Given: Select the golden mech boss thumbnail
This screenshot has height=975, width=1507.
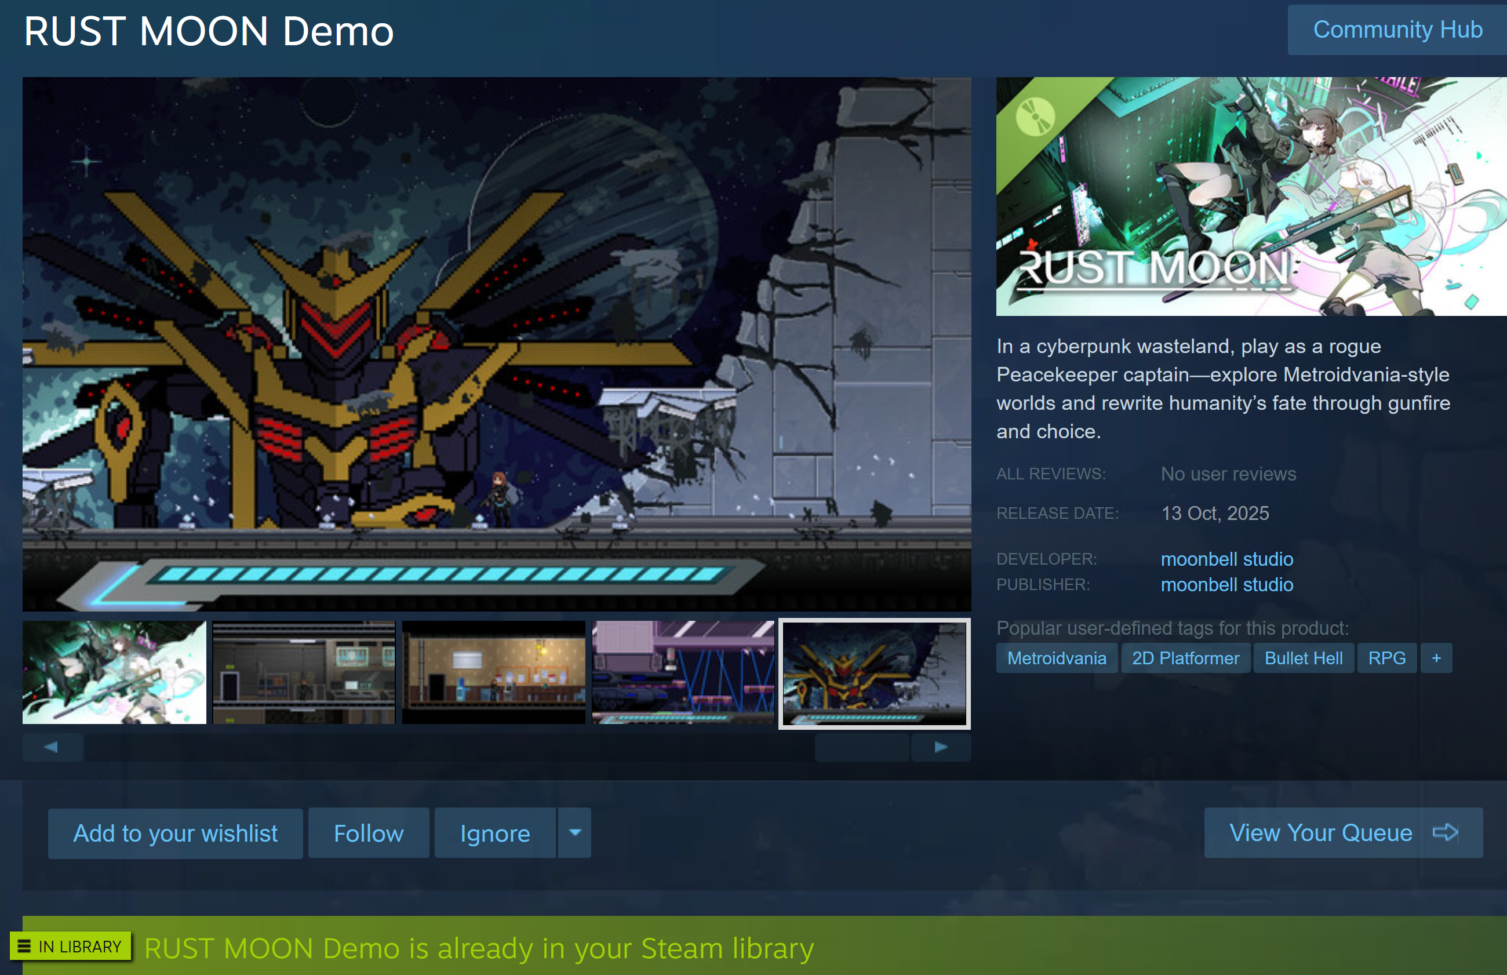Looking at the screenshot, I should tap(874, 673).
